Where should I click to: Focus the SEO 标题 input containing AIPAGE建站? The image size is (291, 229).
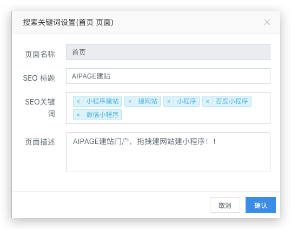(x=168, y=76)
